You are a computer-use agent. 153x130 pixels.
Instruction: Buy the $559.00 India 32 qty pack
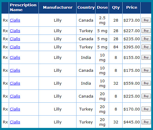click(146, 83)
